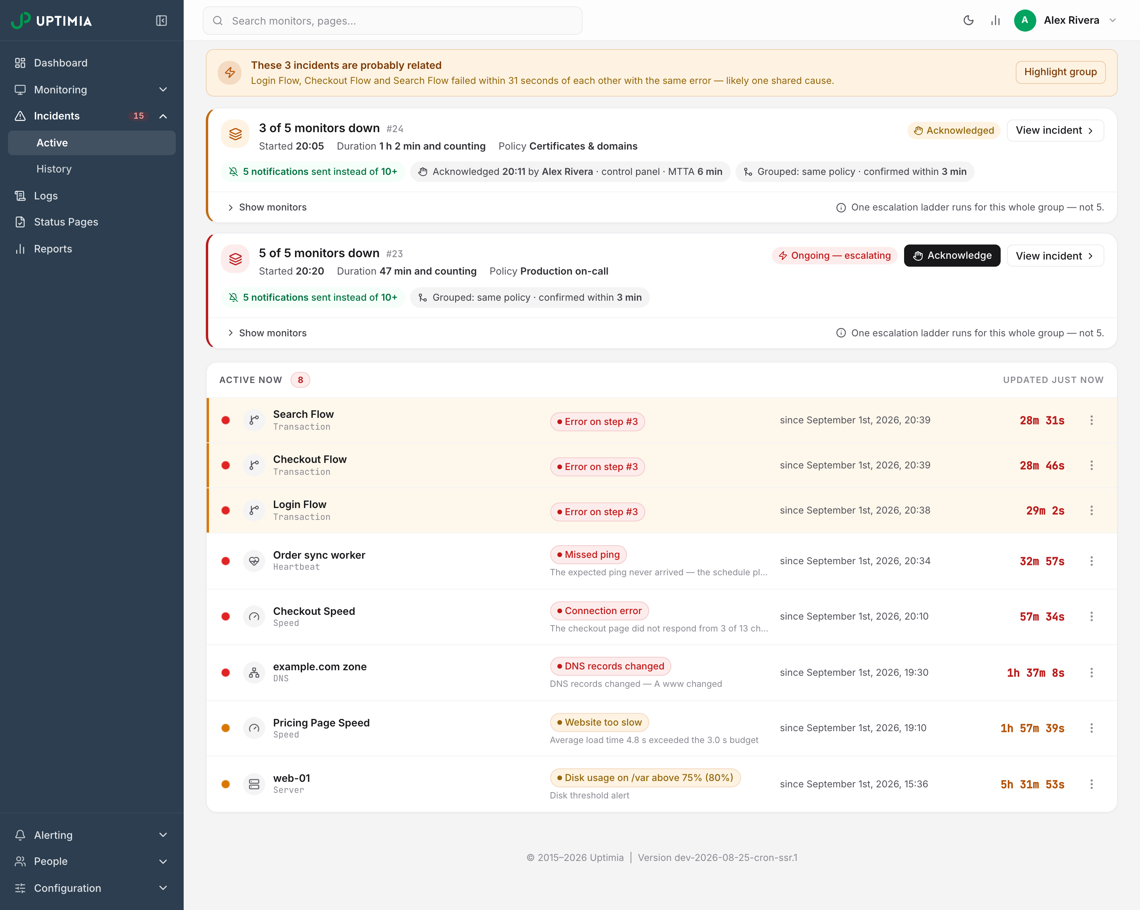The height and width of the screenshot is (910, 1140).
Task: View incident #24
Action: coord(1055,131)
